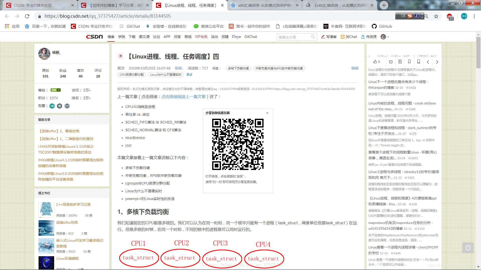Click the CSDN logo in header

[94, 37]
